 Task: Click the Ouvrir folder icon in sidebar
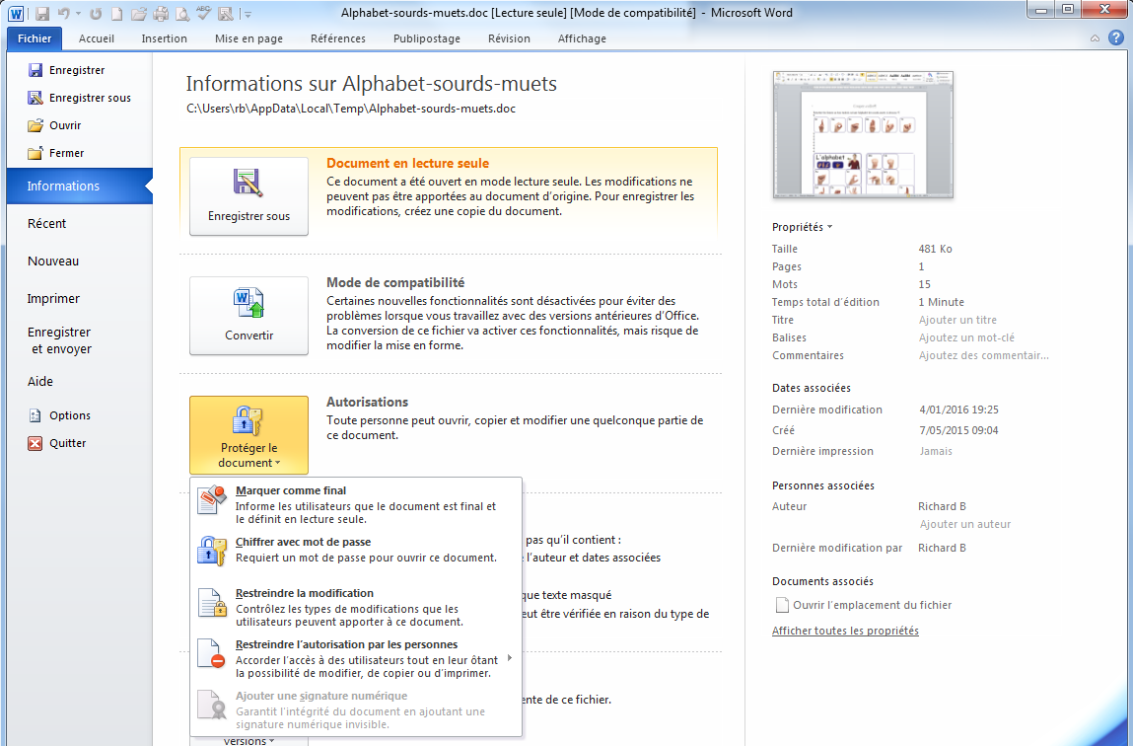35,125
